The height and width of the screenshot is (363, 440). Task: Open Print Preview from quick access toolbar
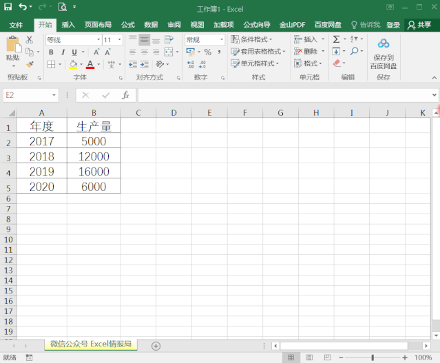point(62,6)
